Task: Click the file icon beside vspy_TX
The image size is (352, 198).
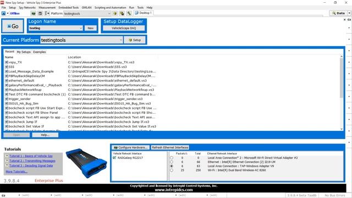Action: point(7,62)
